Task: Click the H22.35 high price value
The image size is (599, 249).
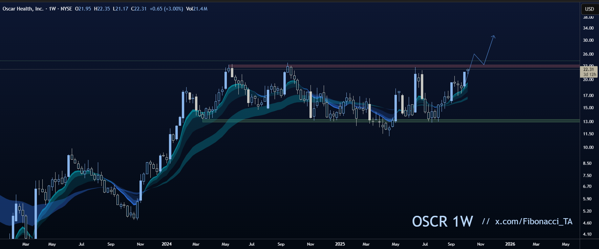Action: coord(102,9)
